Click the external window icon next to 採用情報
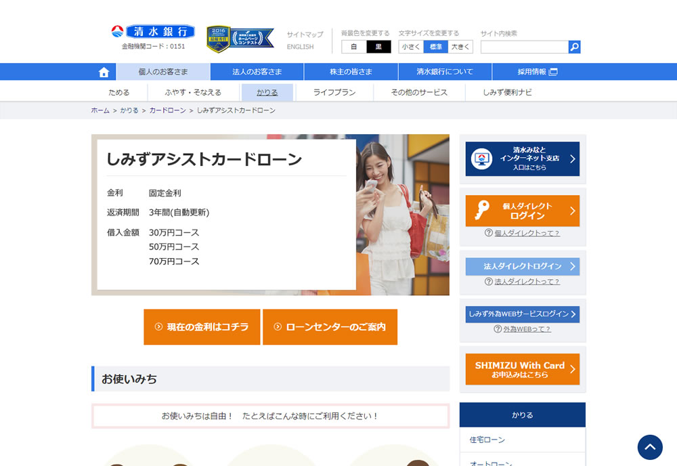 point(553,72)
